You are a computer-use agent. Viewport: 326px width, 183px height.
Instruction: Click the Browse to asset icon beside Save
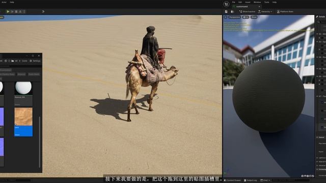coord(232,12)
